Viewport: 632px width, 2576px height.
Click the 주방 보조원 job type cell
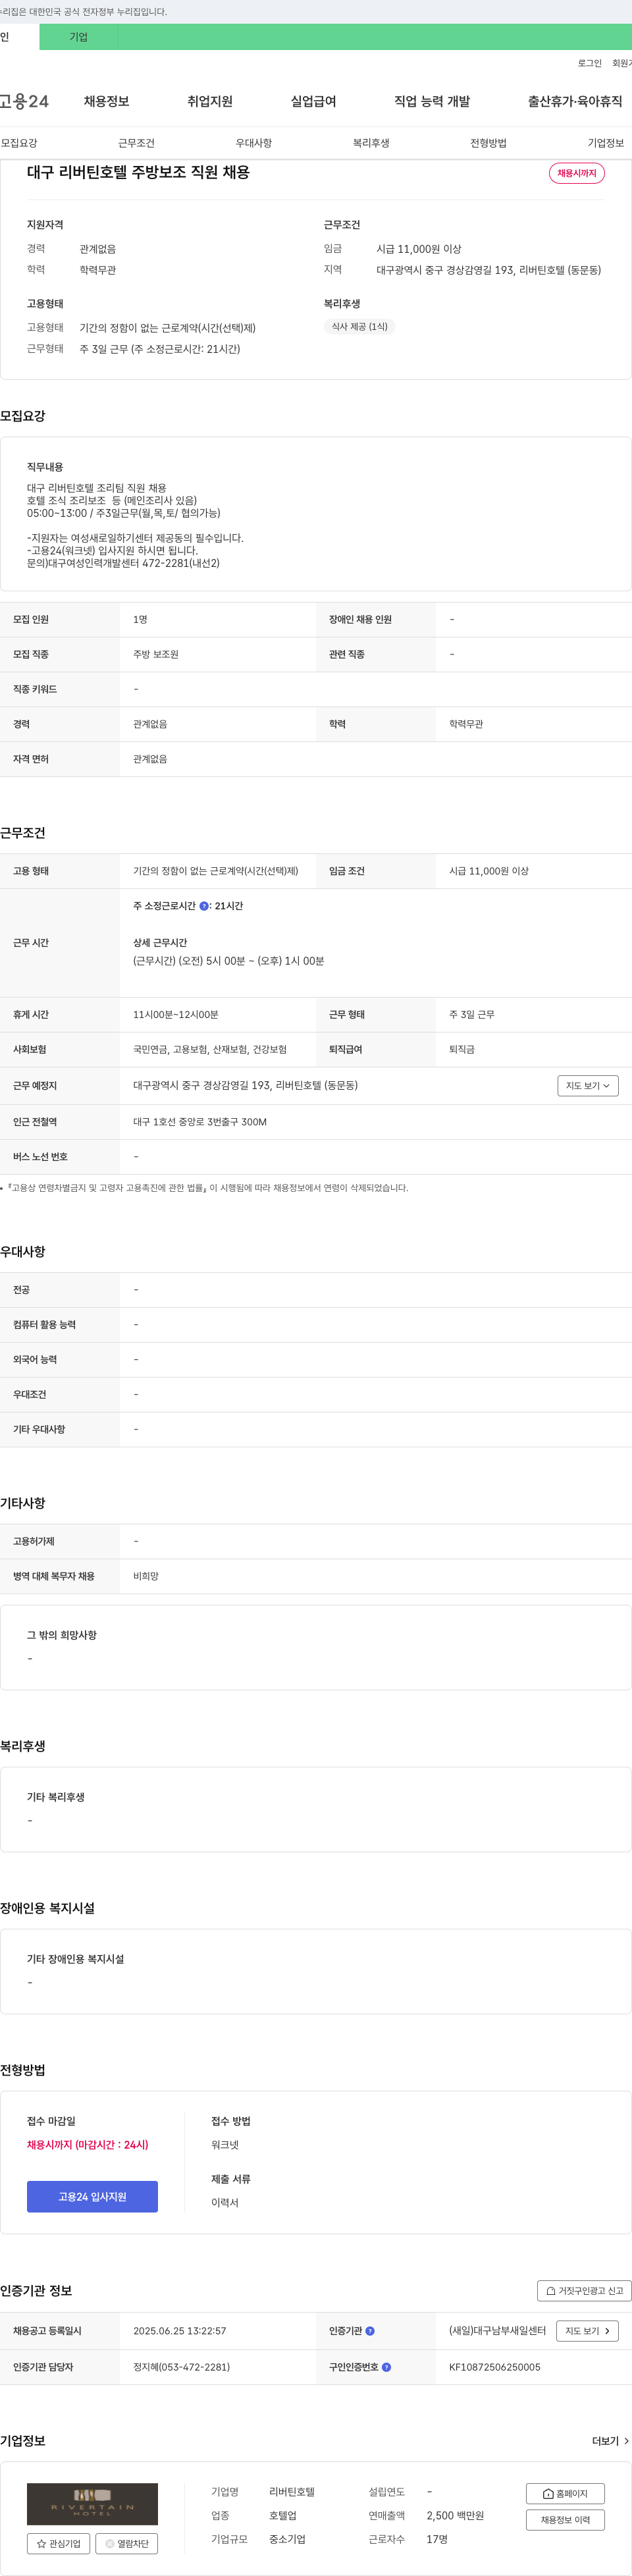pyautogui.click(x=156, y=654)
